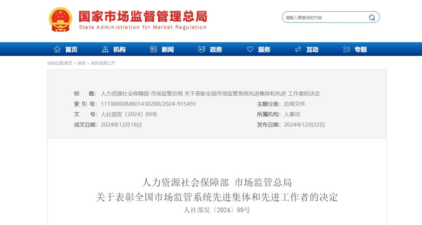Click the title text in the 标题 row
The width and height of the screenshot is (422, 225).
click(210, 94)
